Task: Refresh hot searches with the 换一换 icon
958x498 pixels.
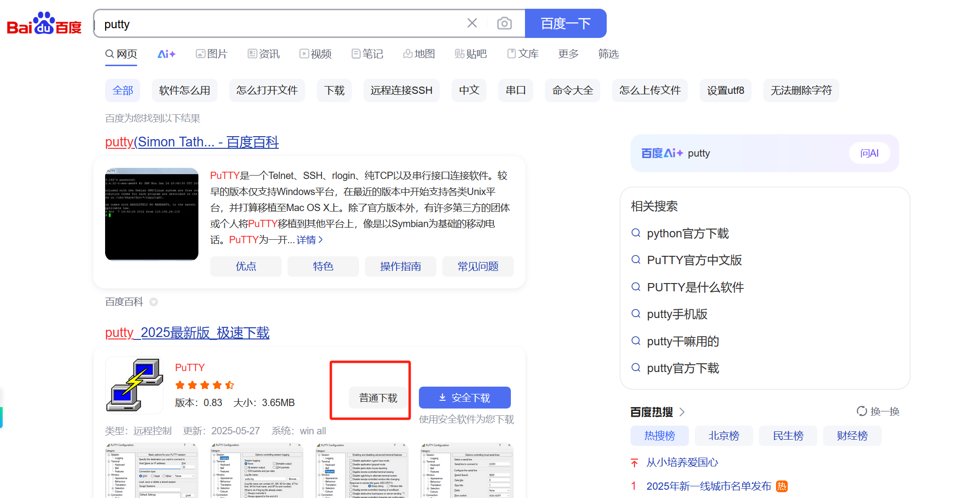Action: [862, 411]
